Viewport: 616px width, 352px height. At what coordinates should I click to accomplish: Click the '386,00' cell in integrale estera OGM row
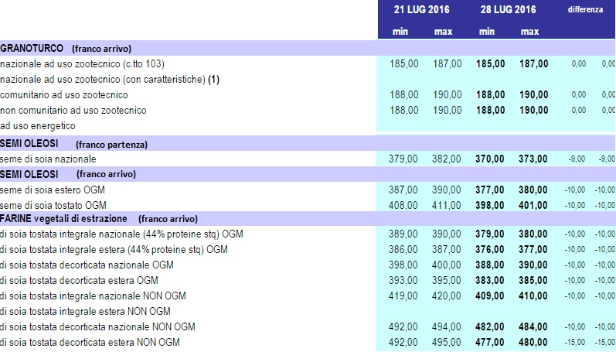[x=403, y=249]
